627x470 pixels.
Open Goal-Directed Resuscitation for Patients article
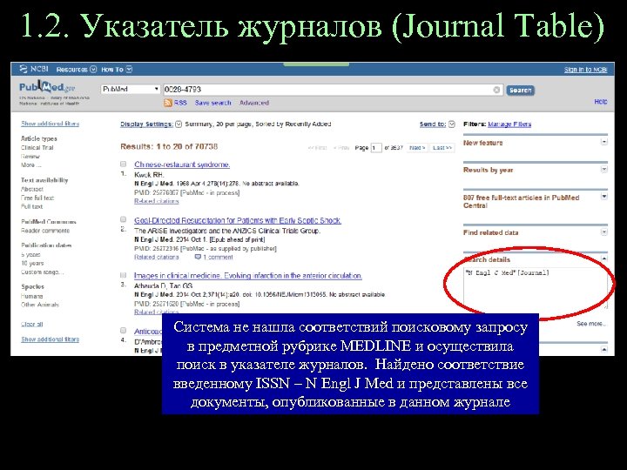click(x=238, y=220)
